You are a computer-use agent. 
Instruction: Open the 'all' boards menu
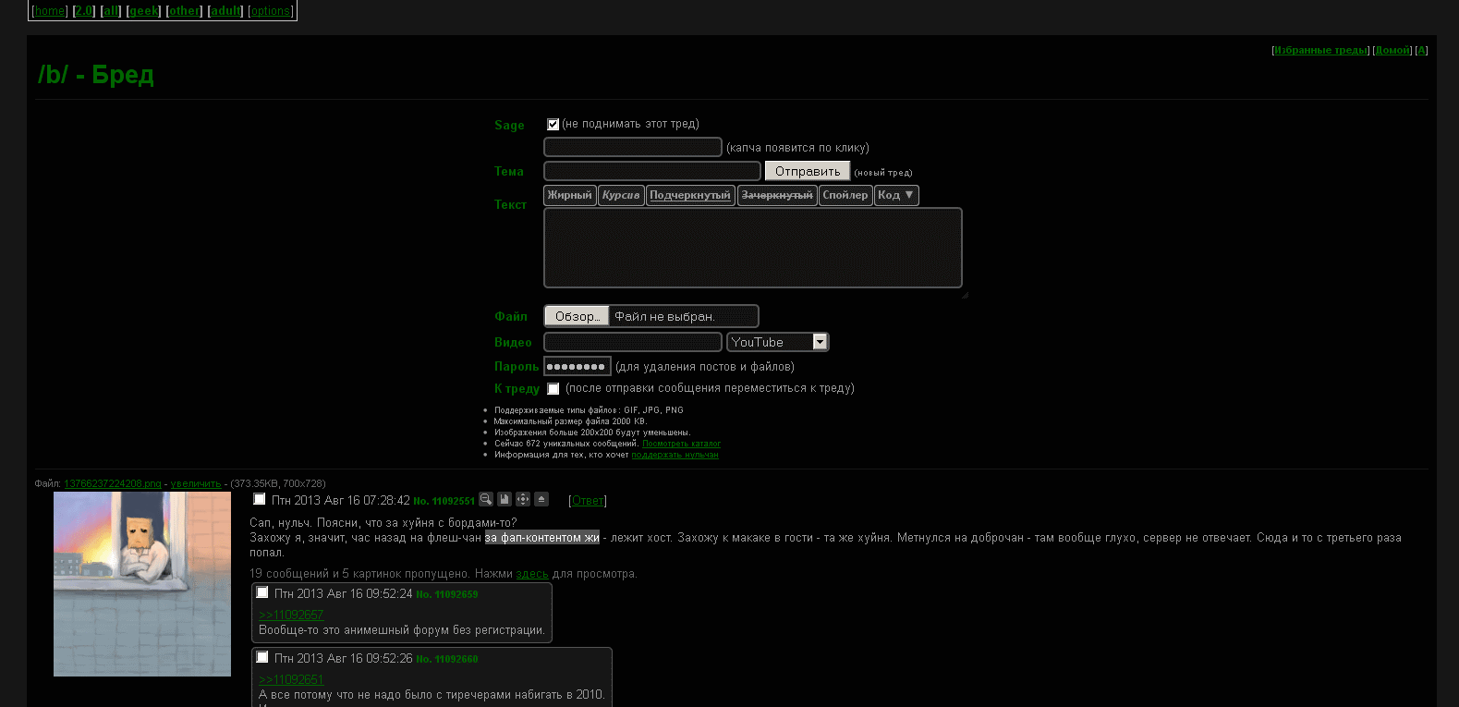pos(111,11)
